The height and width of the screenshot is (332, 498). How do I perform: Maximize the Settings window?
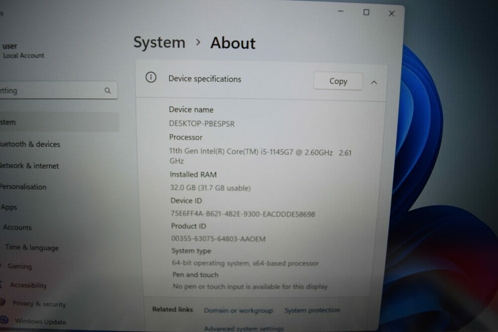366,12
